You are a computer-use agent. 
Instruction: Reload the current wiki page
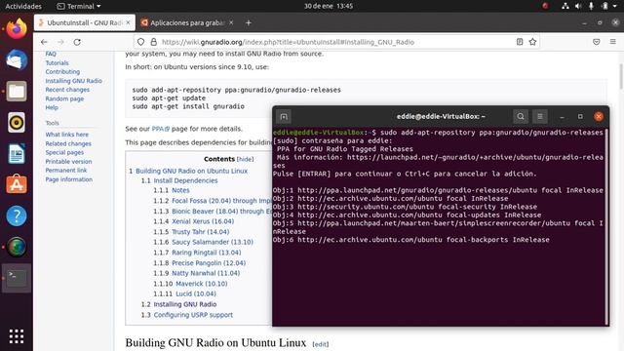77,42
